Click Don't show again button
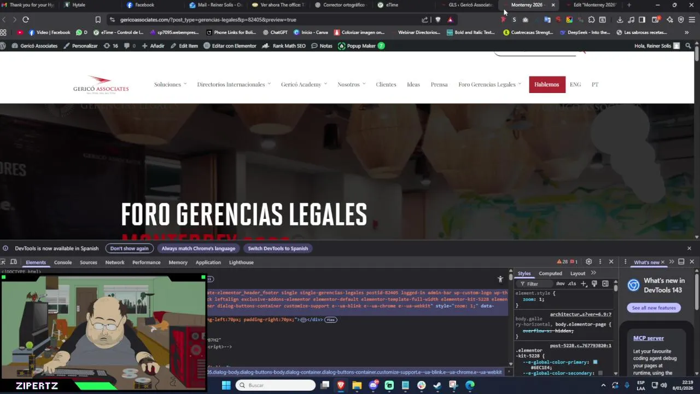Image resolution: width=700 pixels, height=394 pixels. click(x=129, y=248)
